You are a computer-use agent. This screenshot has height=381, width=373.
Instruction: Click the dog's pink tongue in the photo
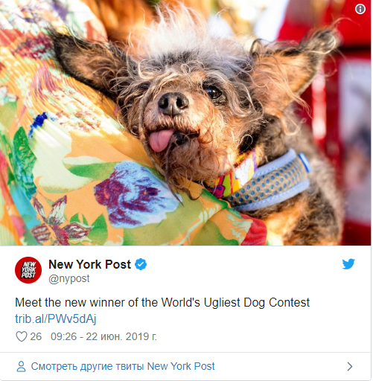161,140
